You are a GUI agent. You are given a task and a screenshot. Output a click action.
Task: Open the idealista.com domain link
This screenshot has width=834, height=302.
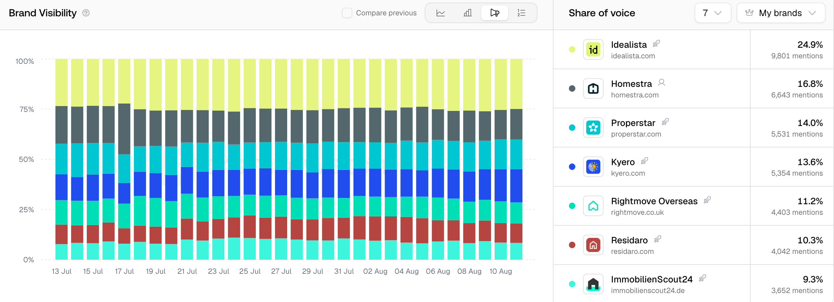pyautogui.click(x=633, y=56)
